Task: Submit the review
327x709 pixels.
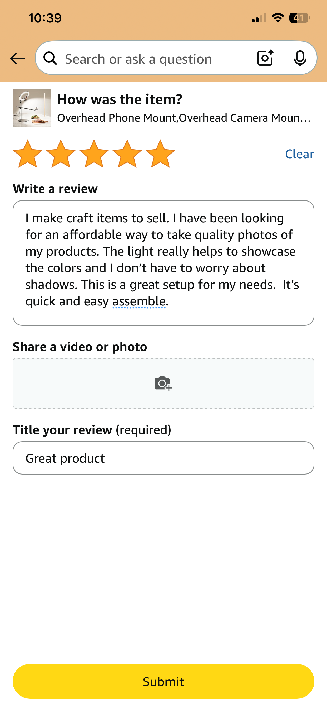Action: pyautogui.click(x=163, y=681)
